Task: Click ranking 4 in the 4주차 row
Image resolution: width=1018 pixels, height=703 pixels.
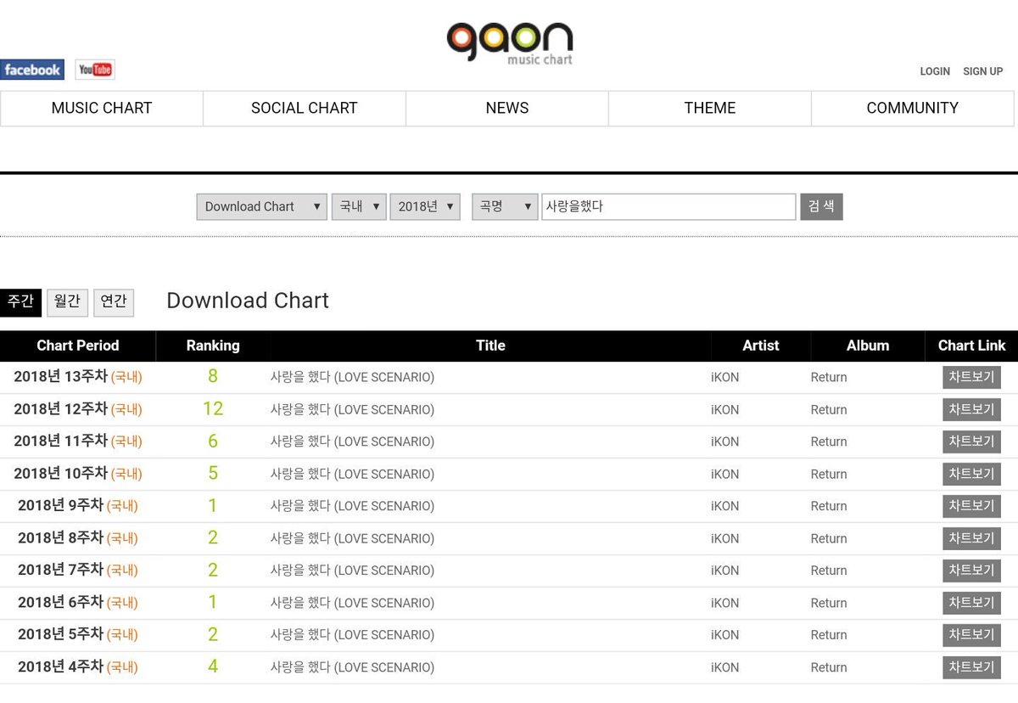Action: click(213, 666)
